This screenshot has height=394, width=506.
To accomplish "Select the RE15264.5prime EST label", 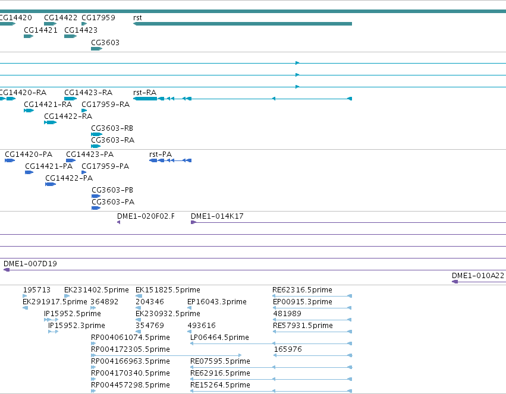I will tap(220, 386).
